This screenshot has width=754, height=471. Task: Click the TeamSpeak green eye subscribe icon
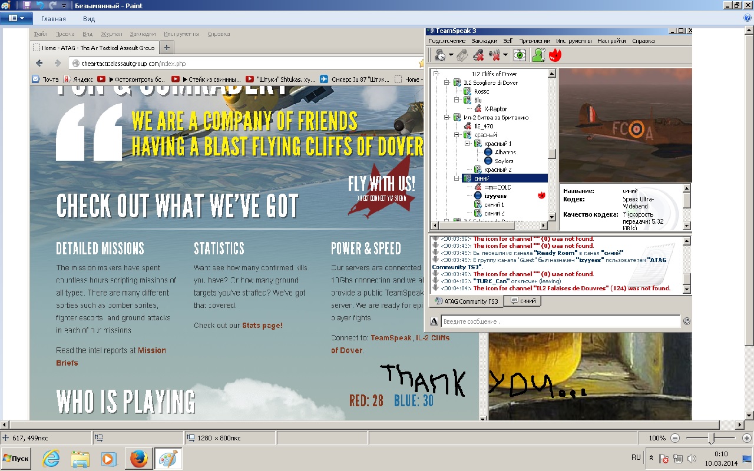coord(520,55)
